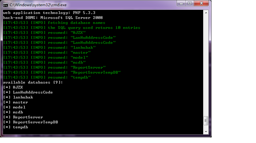The height and width of the screenshot is (143, 256).
Task: Click the line 'web application technology: PHP 5.3.3'
Action: point(49,13)
